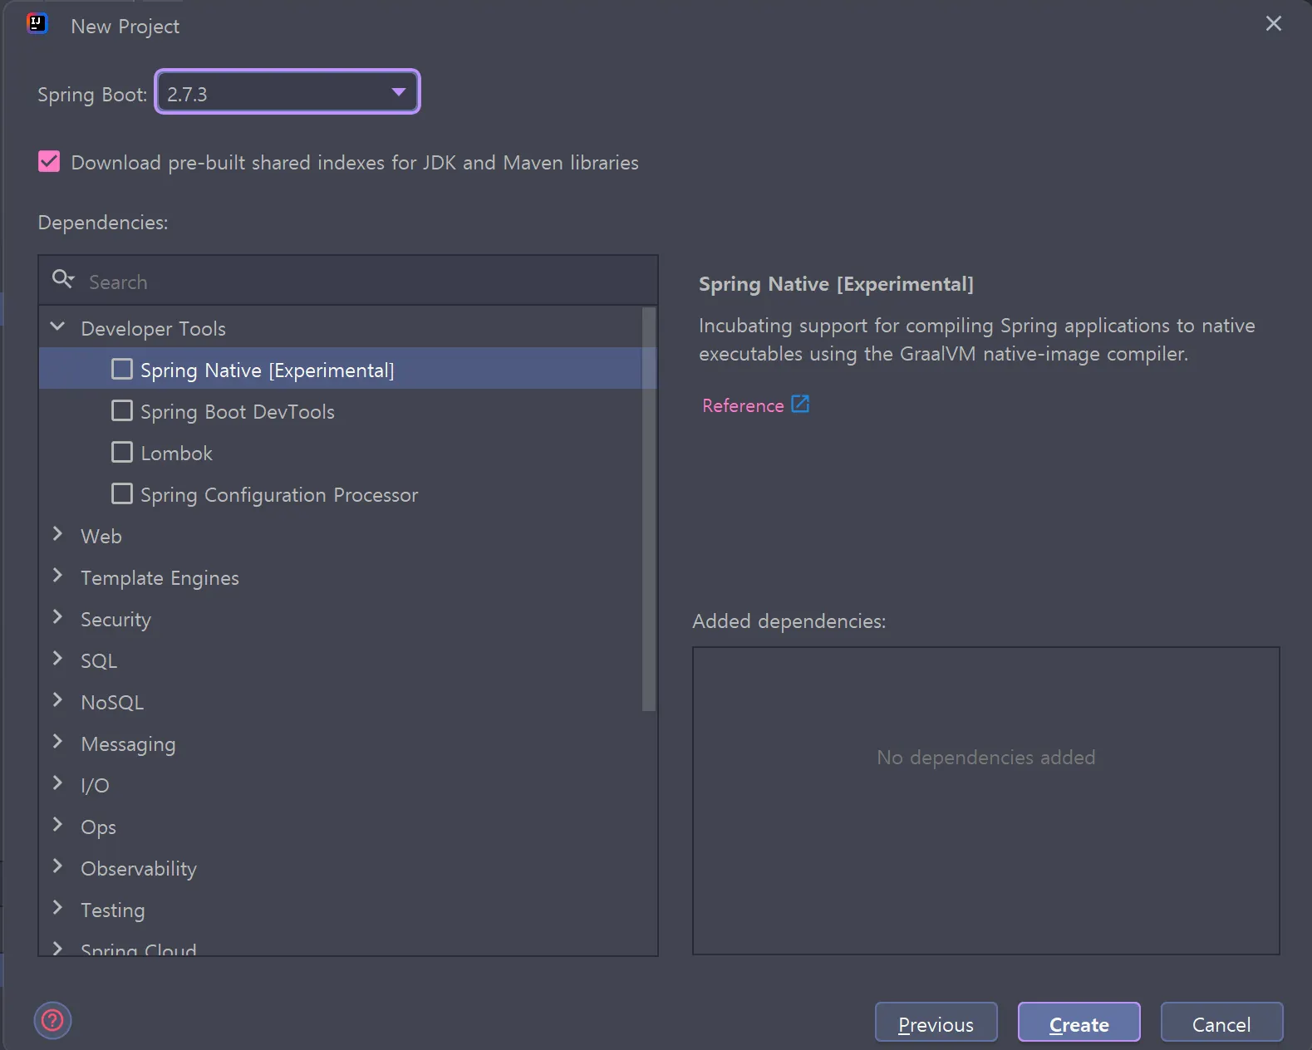Enable Spring Boot DevTools checkbox
This screenshot has height=1050, width=1312.
pos(122,410)
